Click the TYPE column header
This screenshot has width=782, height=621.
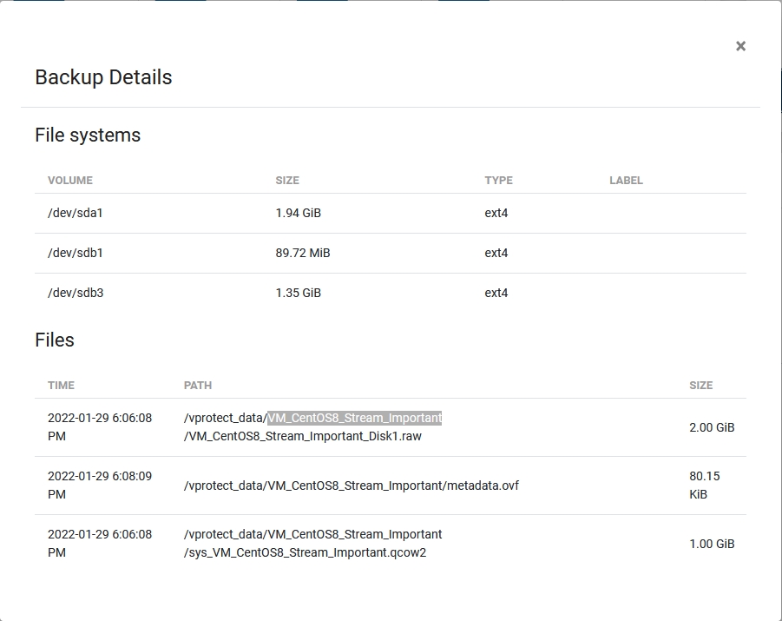(x=498, y=181)
